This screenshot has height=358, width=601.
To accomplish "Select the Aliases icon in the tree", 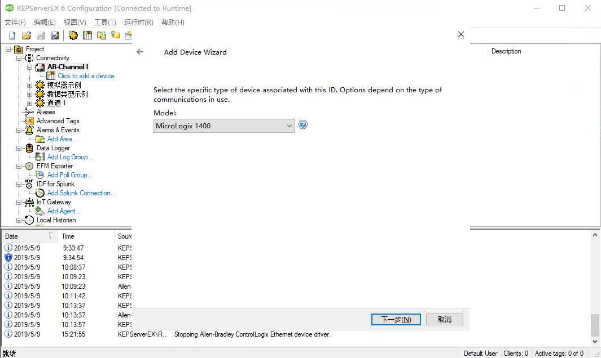I will 29,112.
